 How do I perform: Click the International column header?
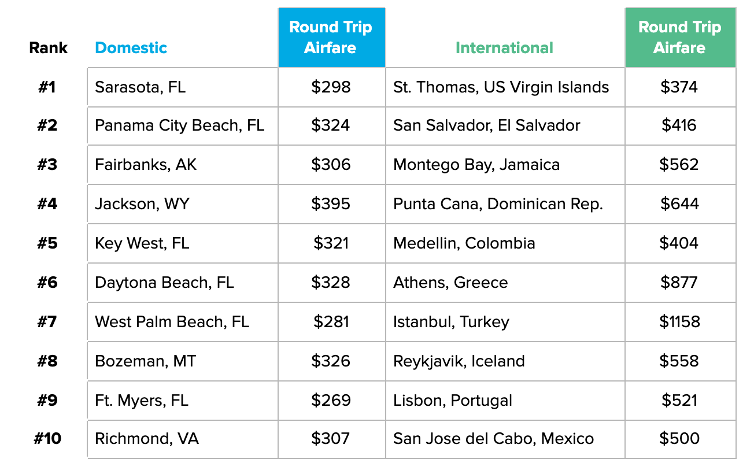504,48
